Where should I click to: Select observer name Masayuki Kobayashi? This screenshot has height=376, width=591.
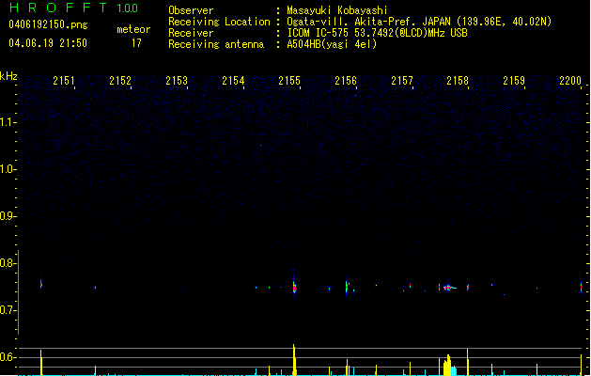click(337, 10)
